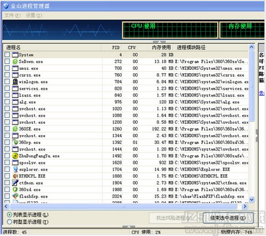Select the 360SE.exe process checkbox
Screen dimensions: 266x236
click(7, 129)
